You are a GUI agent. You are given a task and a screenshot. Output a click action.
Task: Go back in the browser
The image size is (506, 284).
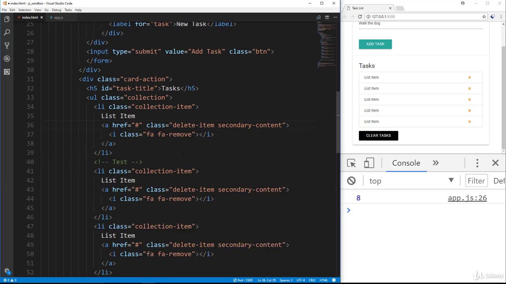coord(345,17)
